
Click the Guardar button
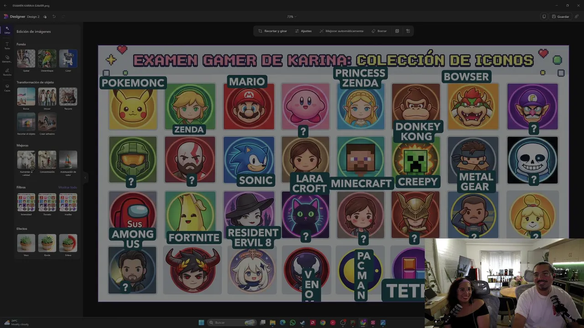560,16
